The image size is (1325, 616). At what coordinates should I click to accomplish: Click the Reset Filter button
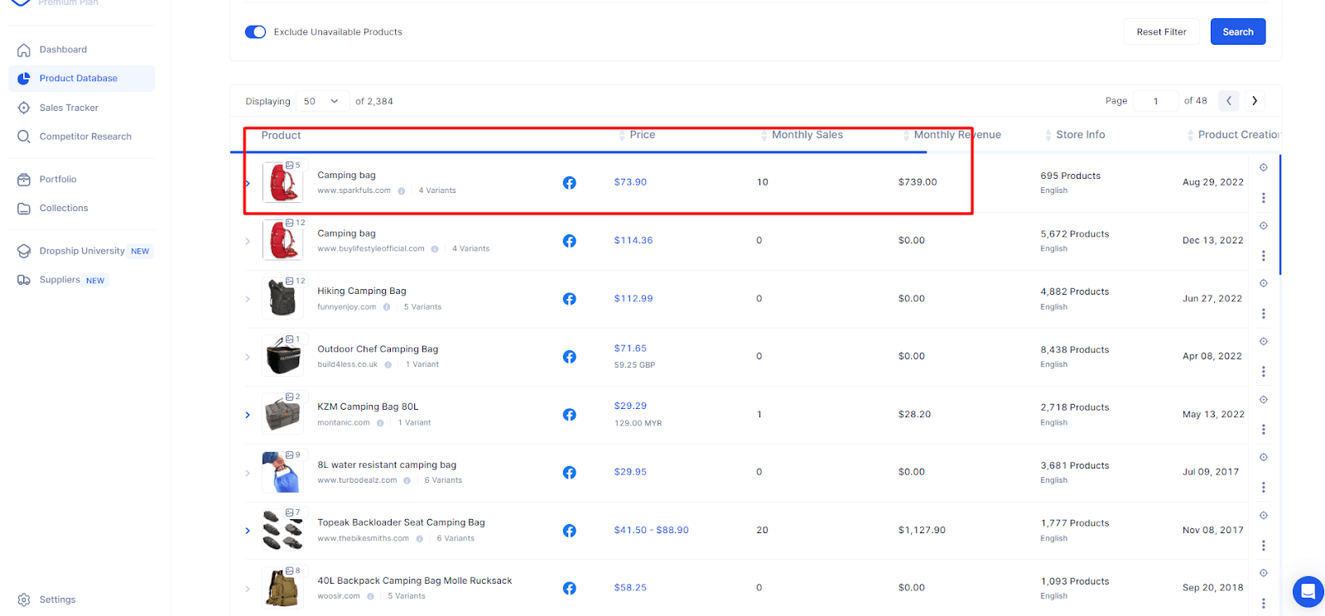coord(1161,32)
